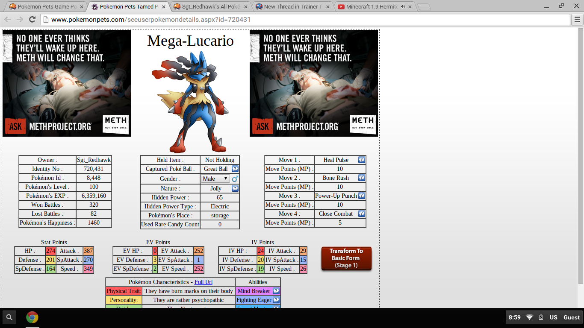Click the Jolly nature help icon
584x328 pixels.
point(235,188)
